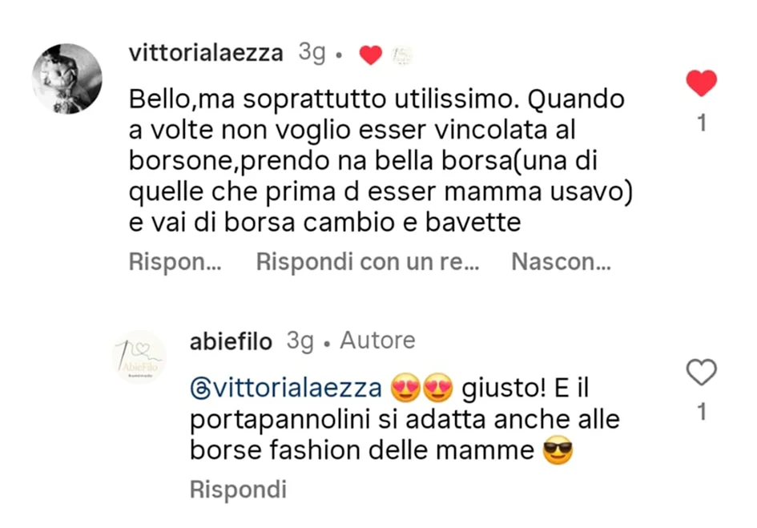This screenshot has width=757, height=528.
Task: Open the @vittorialaezza mention in the reply
Action: [x=286, y=388]
